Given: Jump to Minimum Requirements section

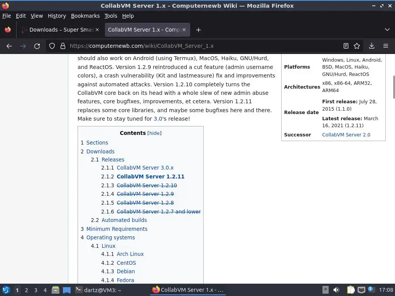Looking at the screenshot, I should pyautogui.click(x=117, y=229).
